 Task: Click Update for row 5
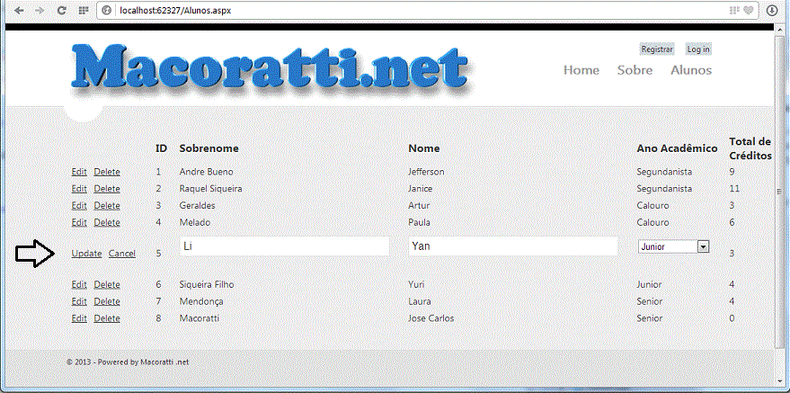[86, 254]
